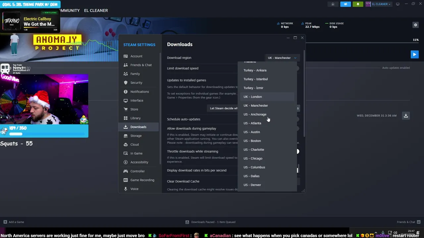Click the PEAK 22.7 Mbps readout
This screenshot has height=238, width=424.
tap(310, 25)
